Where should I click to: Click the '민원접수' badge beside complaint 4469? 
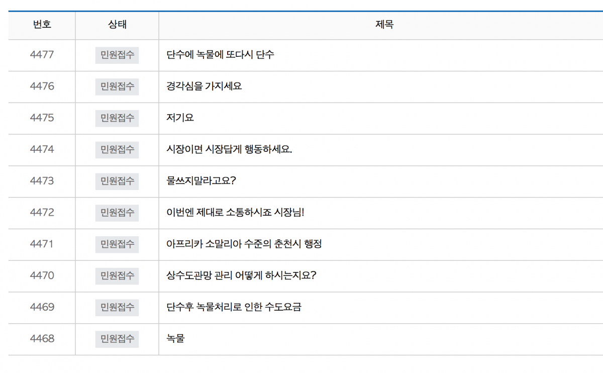tap(117, 308)
